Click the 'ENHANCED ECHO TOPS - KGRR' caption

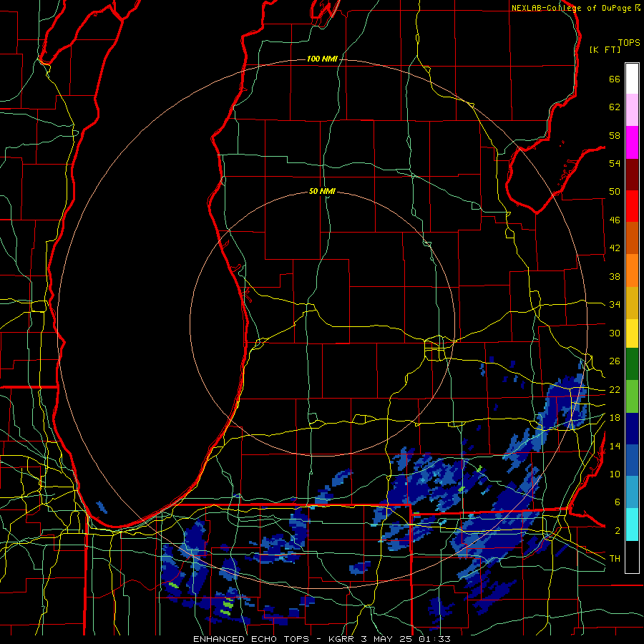tap(273, 639)
